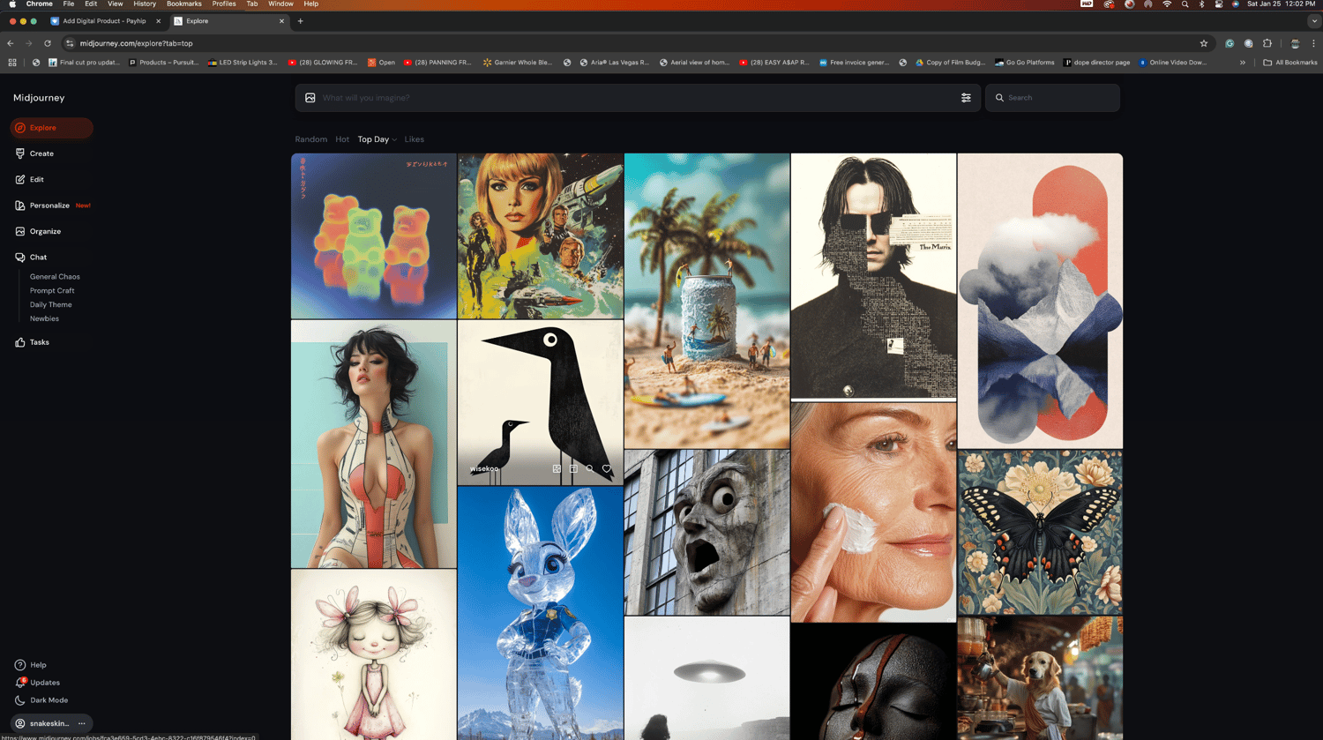Focus the Search field
1323x740 pixels.
tap(1053, 98)
